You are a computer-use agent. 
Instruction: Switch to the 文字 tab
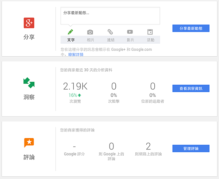point(71,40)
